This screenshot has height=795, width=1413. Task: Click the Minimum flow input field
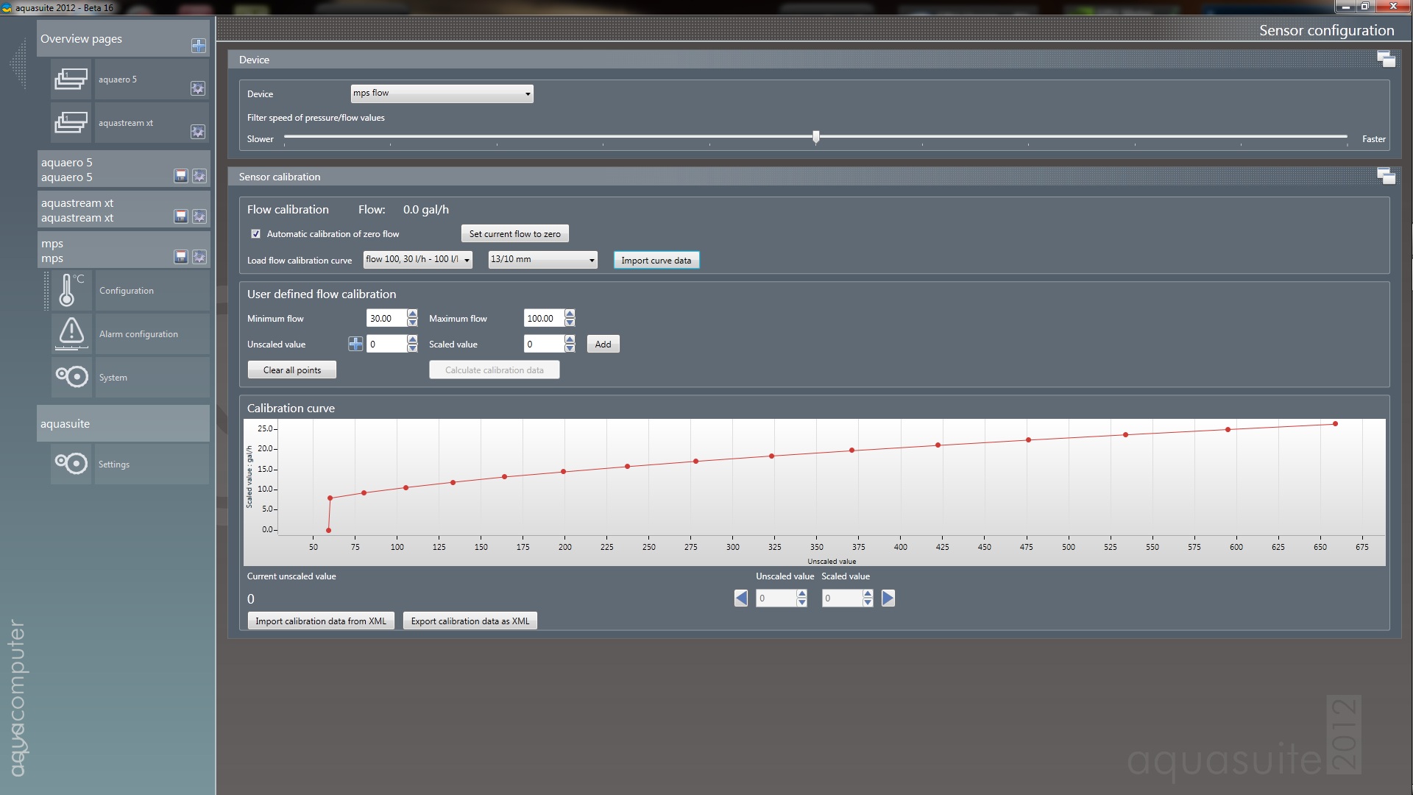click(x=386, y=319)
